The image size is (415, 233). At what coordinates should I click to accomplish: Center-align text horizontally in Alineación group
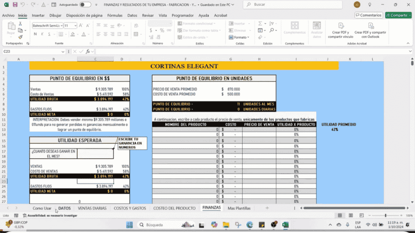105,34
